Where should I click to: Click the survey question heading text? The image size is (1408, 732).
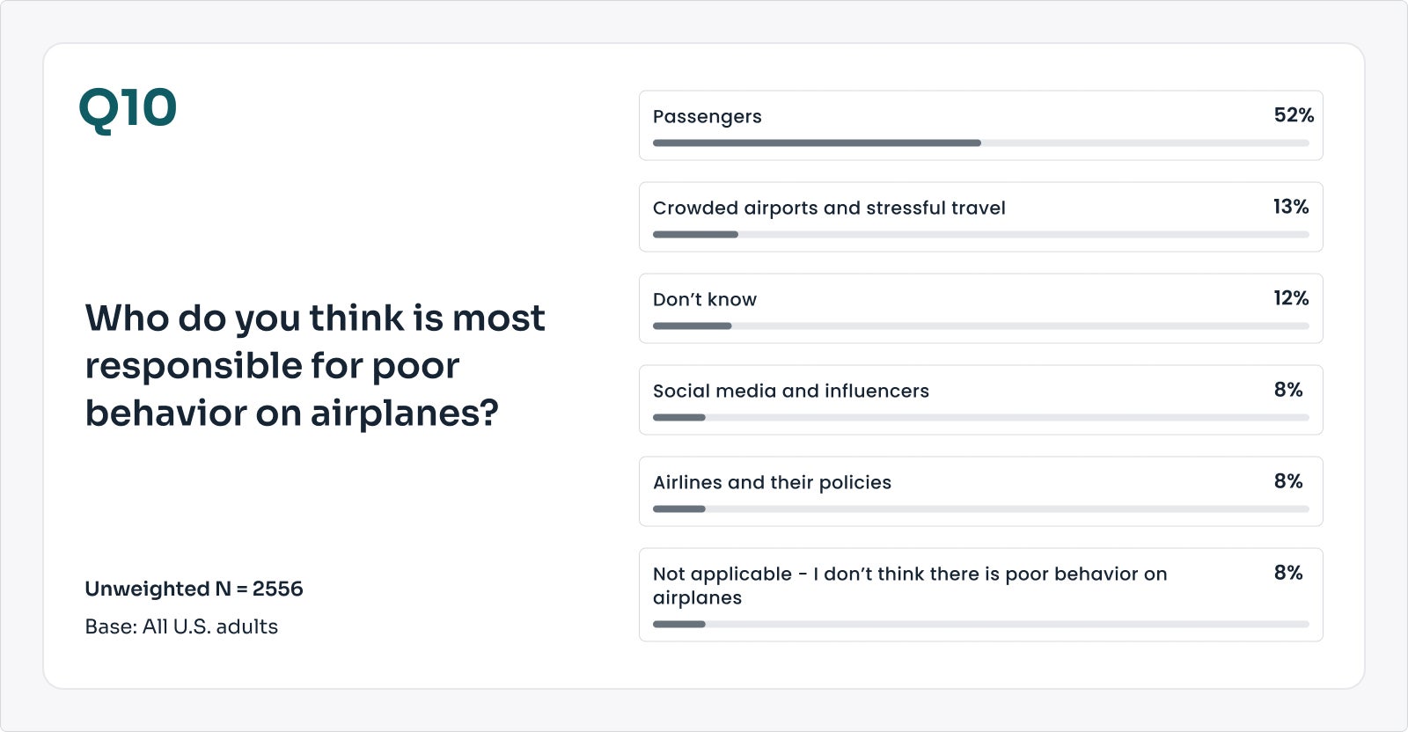pyautogui.click(x=315, y=365)
